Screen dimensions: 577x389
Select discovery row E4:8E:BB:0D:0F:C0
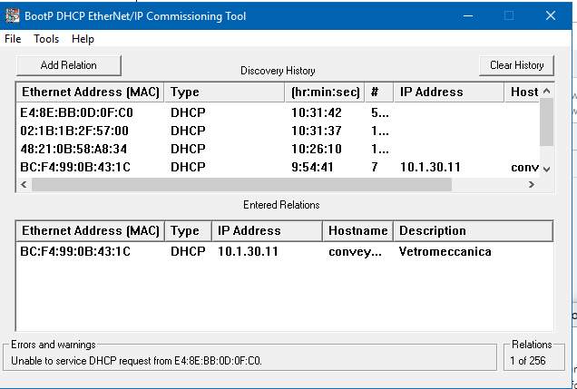[278, 112]
